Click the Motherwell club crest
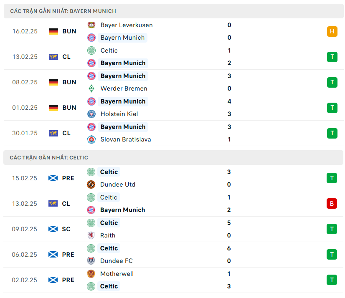 click(91, 274)
